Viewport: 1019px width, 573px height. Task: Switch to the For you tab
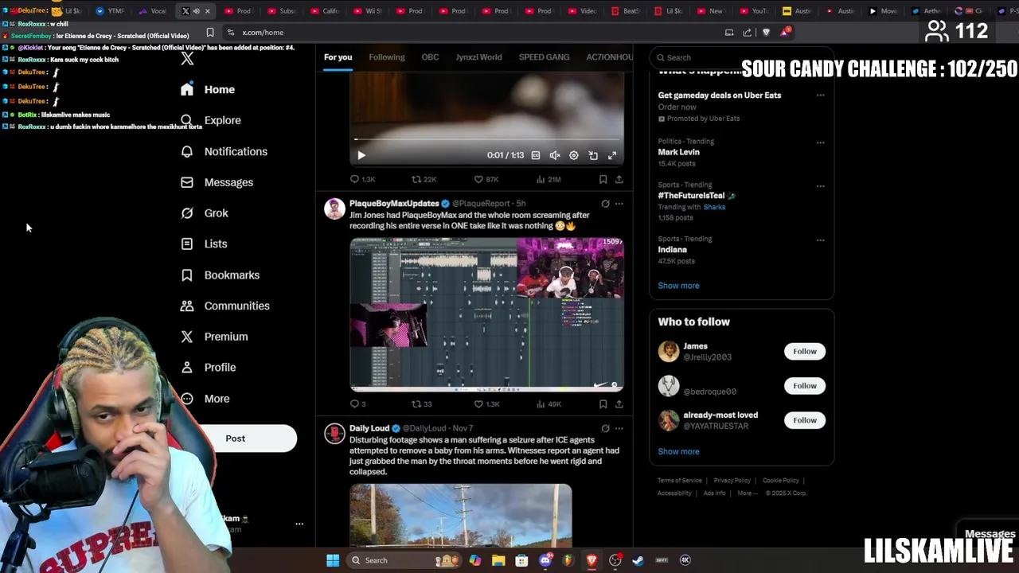(338, 57)
